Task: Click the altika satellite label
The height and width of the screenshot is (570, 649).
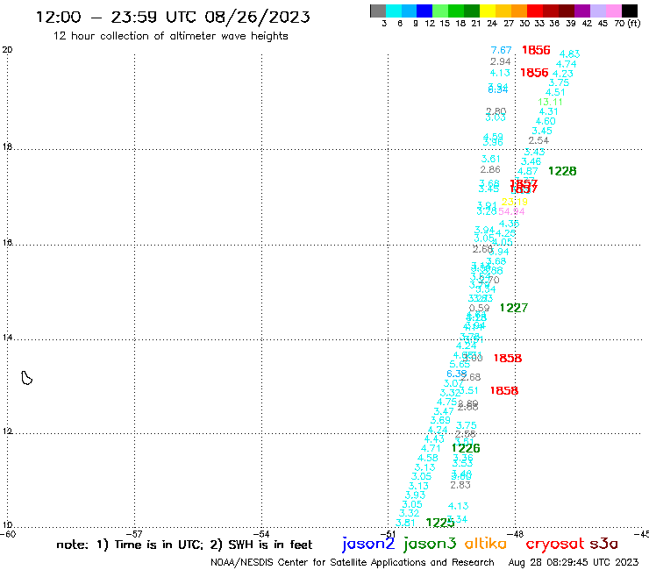Action: (485, 544)
